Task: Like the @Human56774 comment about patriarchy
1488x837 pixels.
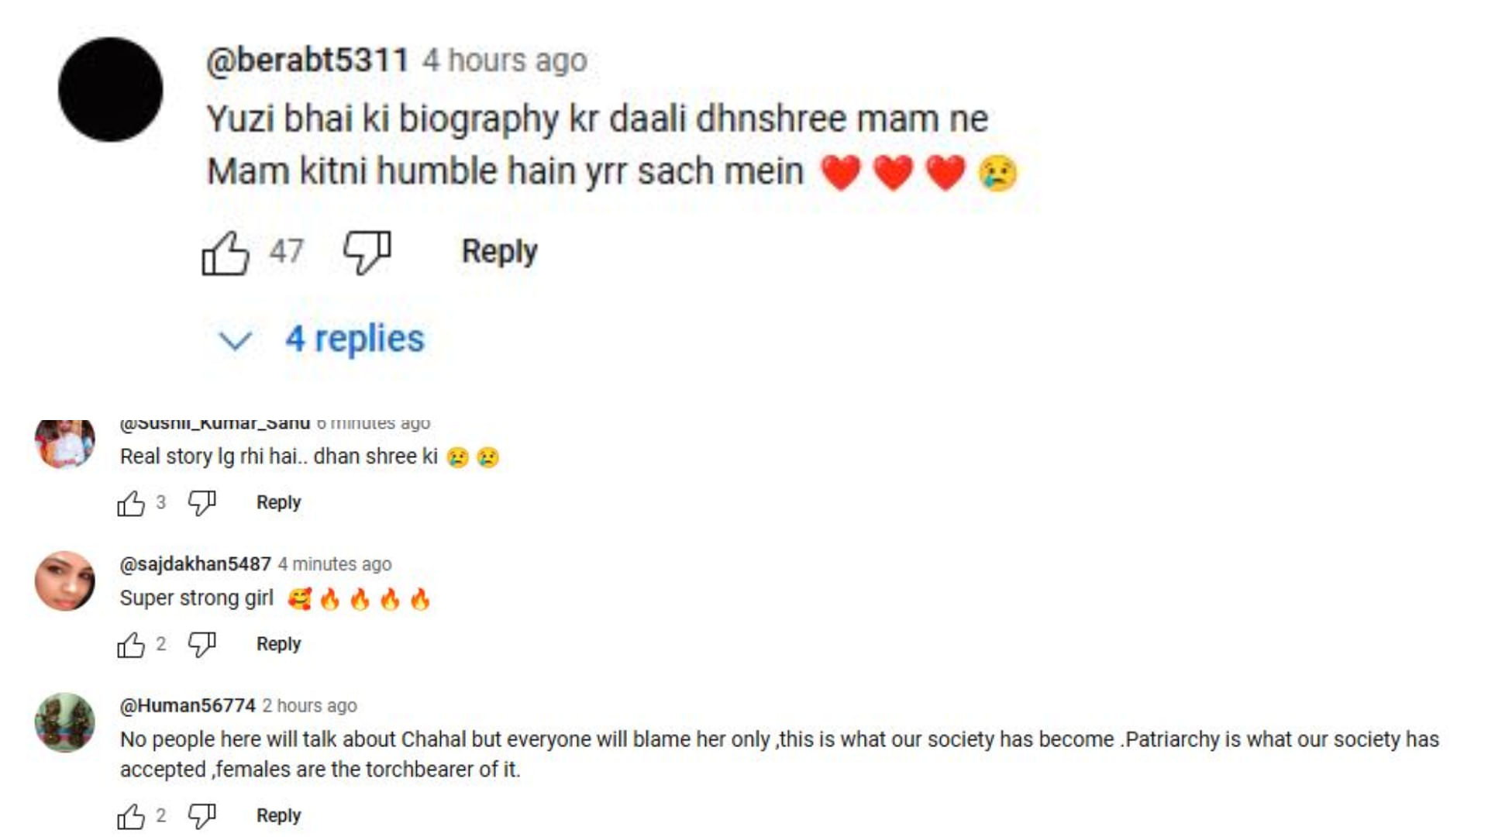Action: click(x=131, y=816)
